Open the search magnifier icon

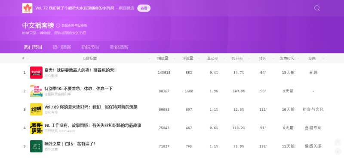click(x=317, y=8)
